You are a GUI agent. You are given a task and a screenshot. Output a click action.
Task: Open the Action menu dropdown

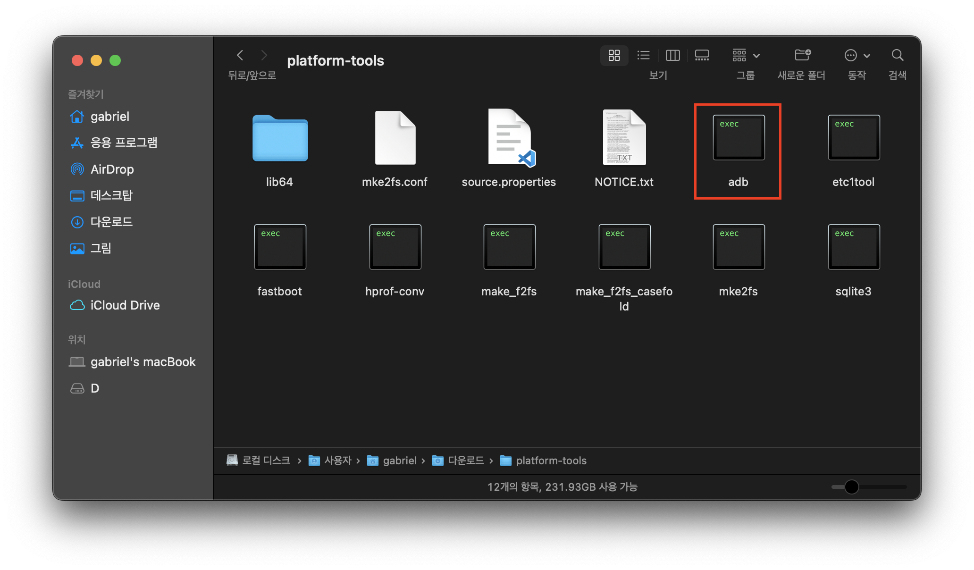[x=857, y=56]
